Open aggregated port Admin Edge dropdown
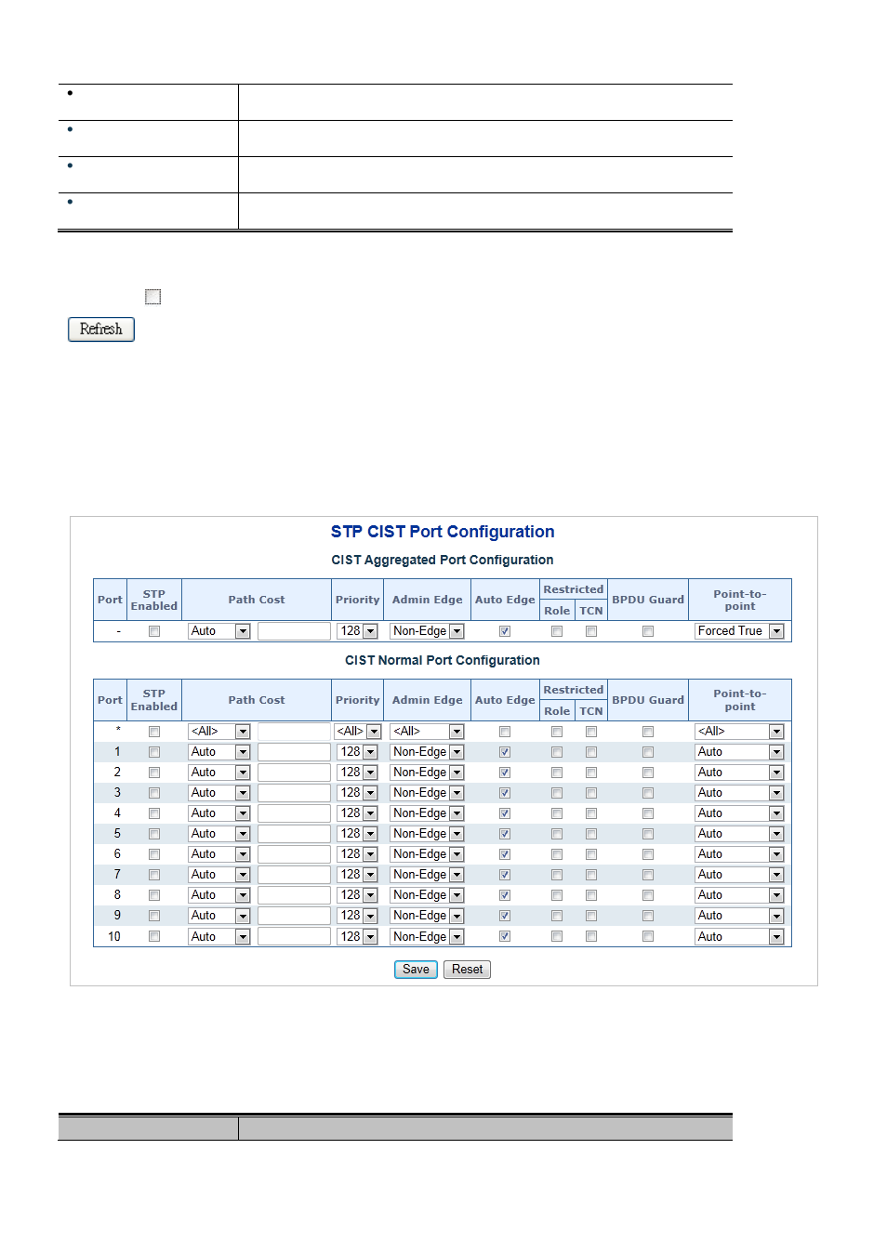The height and width of the screenshot is (1255, 887). point(427,631)
